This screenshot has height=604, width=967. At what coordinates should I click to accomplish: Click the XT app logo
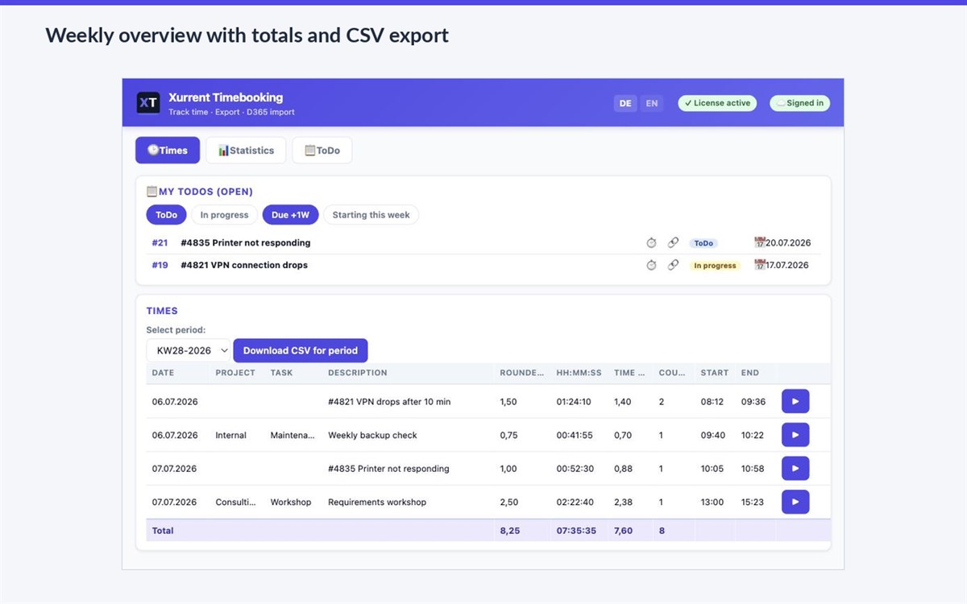pos(148,102)
